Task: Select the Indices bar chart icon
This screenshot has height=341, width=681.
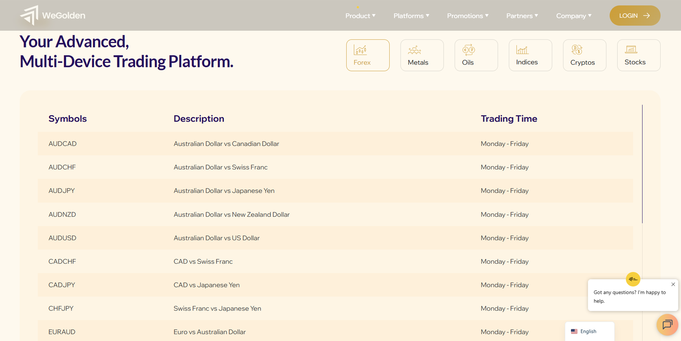Action: coord(522,50)
